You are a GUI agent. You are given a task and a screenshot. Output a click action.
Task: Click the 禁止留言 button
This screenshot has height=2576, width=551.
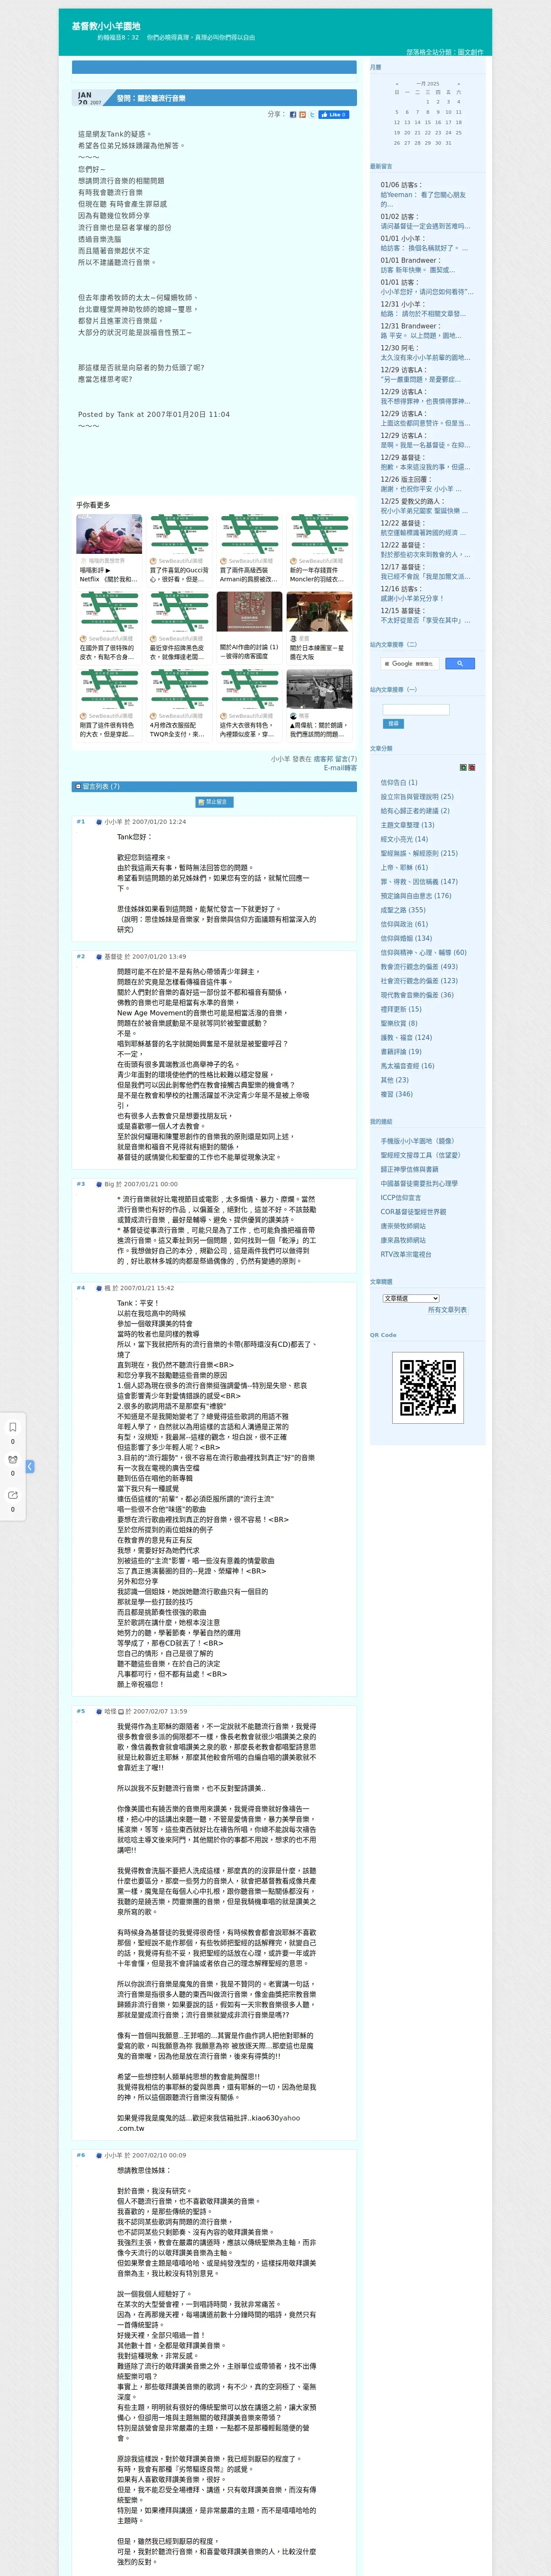[x=214, y=802]
